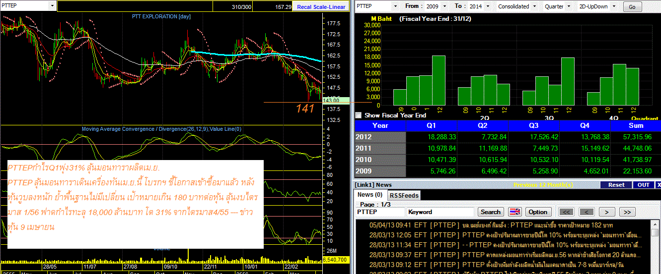Go to previous news page (<)
This screenshot has width=661, height=274.
[587, 212]
